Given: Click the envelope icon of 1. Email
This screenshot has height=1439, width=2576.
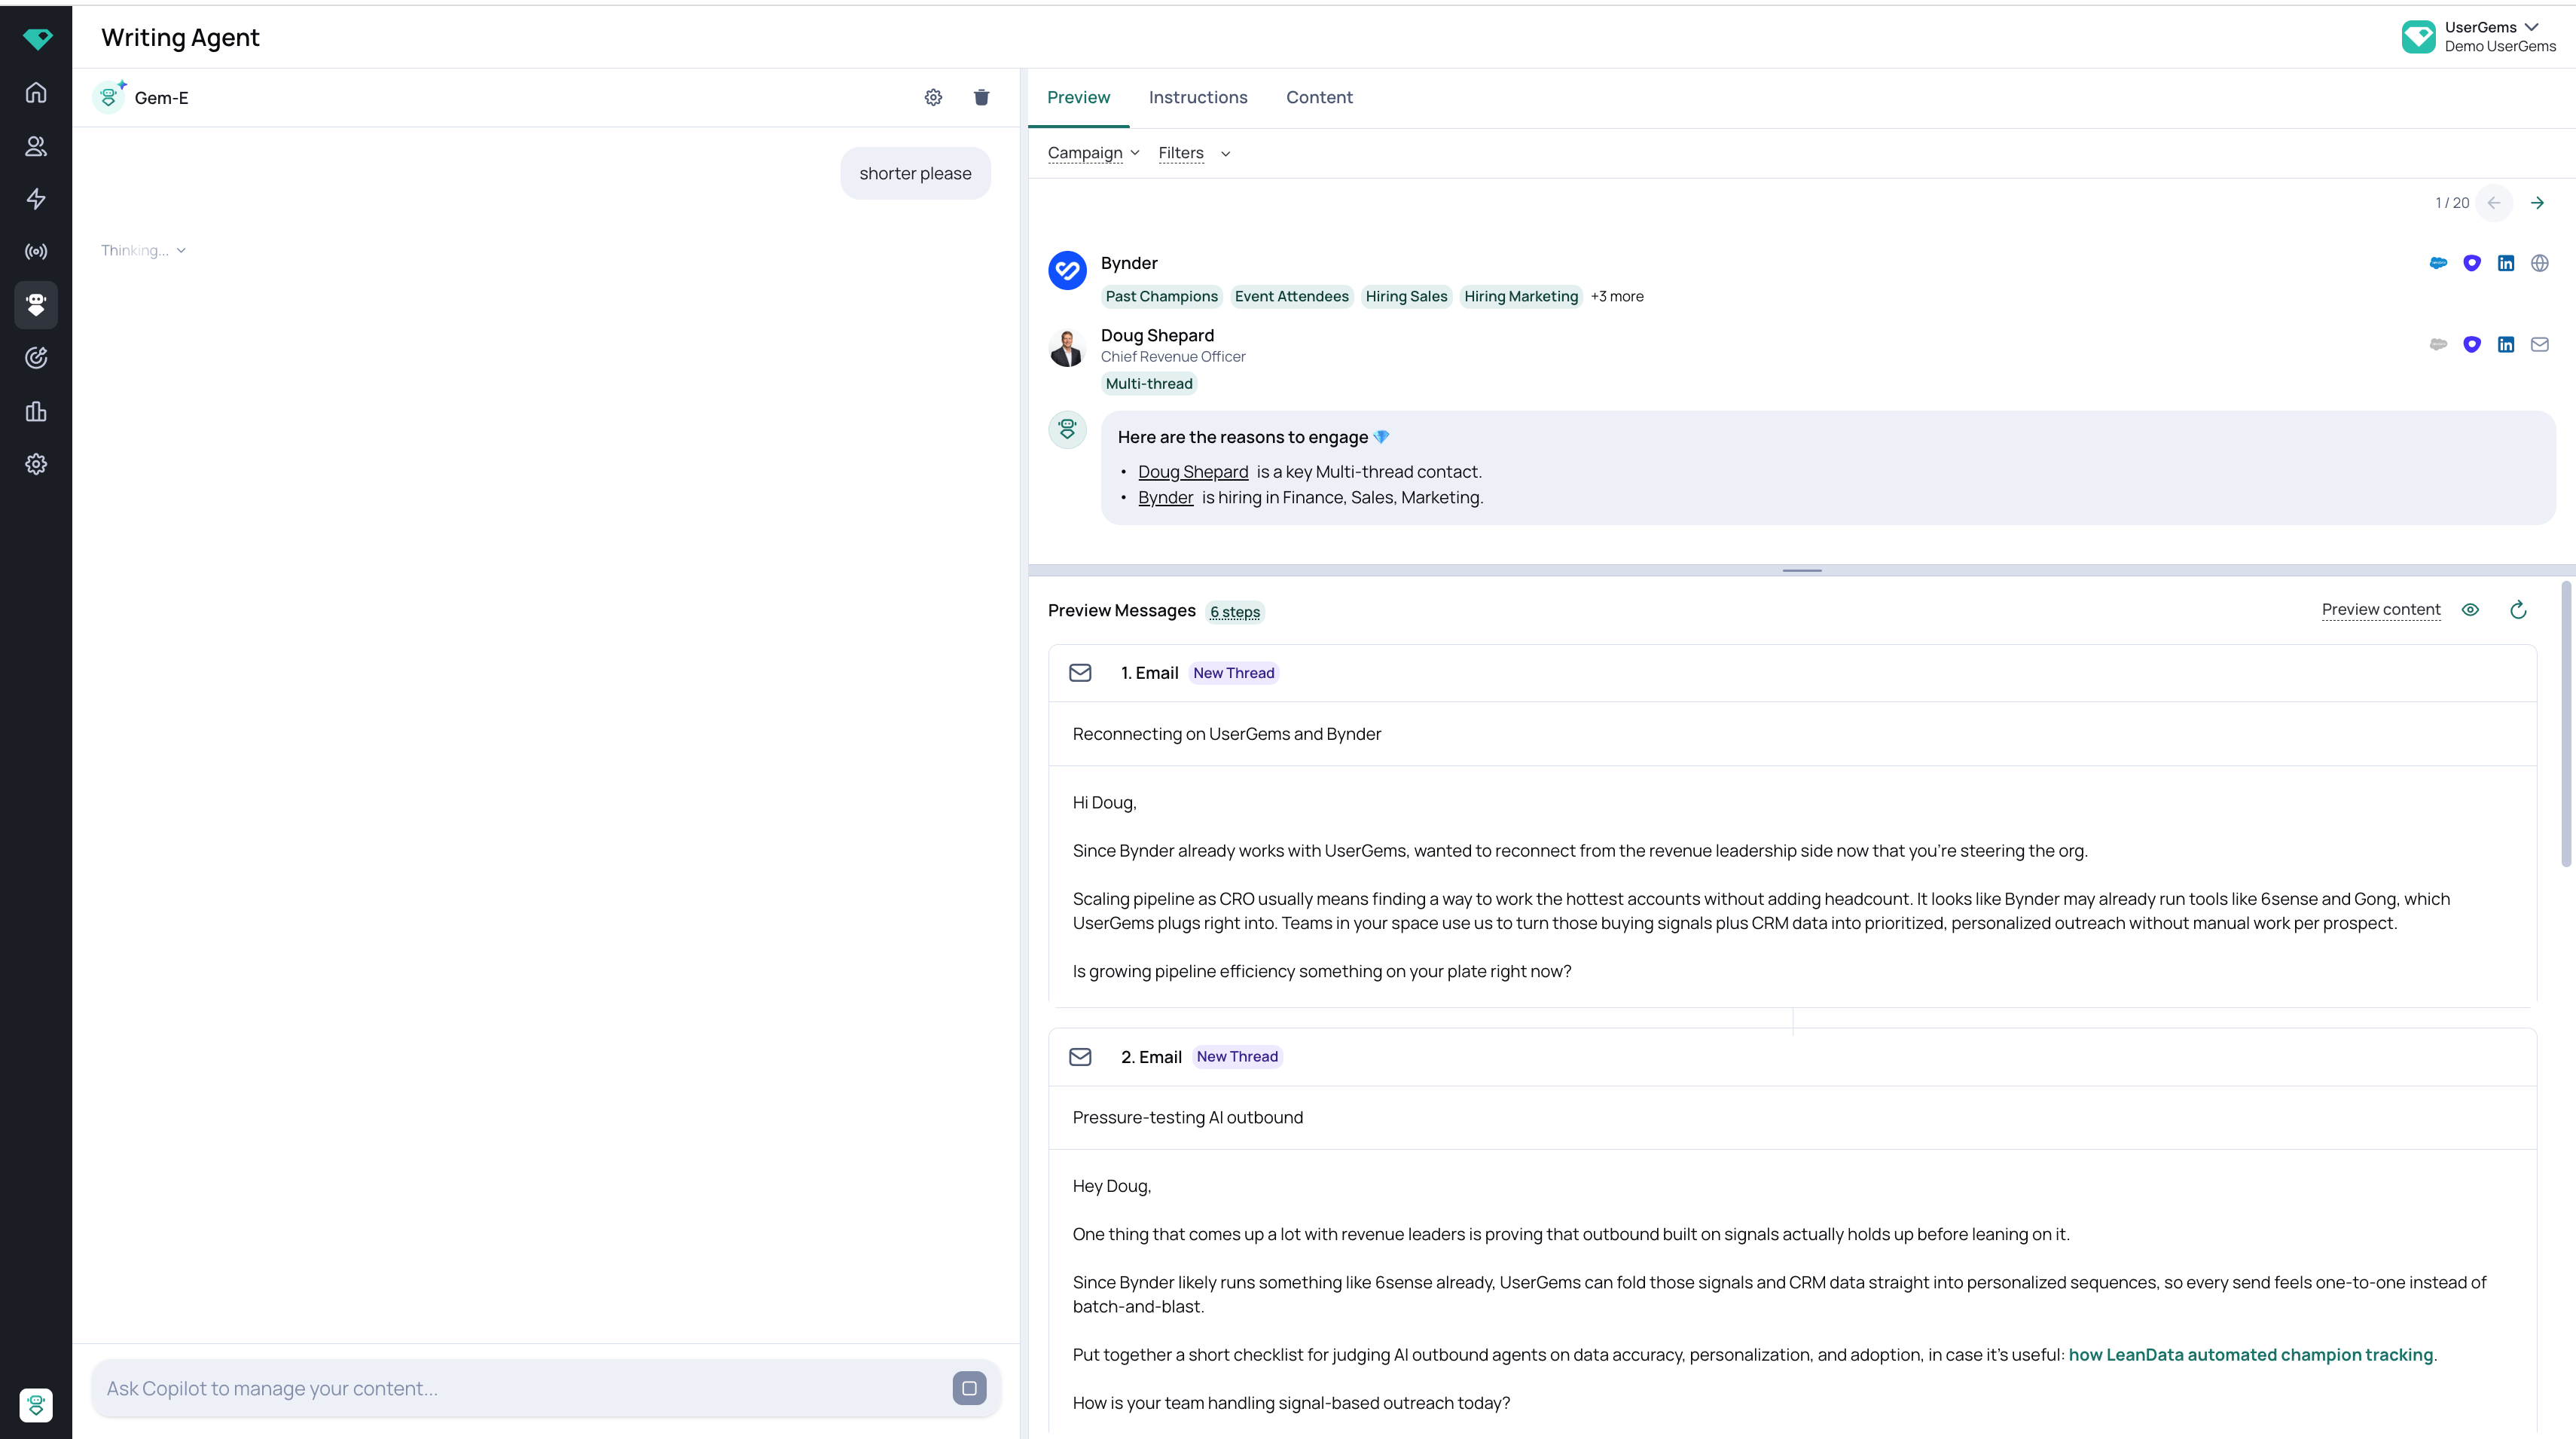Looking at the screenshot, I should point(1080,673).
